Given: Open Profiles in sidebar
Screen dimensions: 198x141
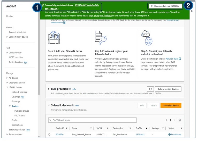Looking at the screenshot, I should tap(15, 120).
